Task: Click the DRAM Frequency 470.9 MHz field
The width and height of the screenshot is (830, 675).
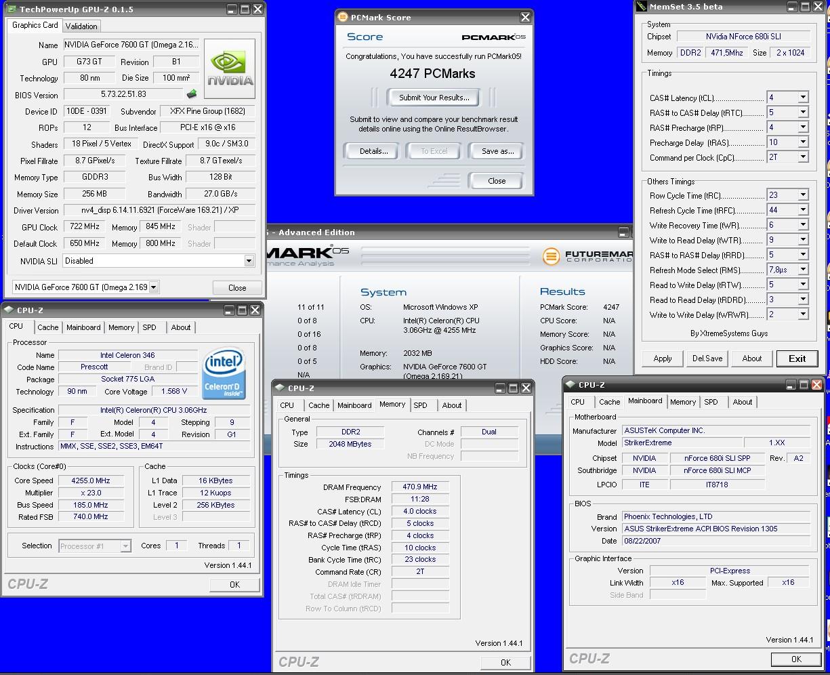Action: click(x=420, y=487)
